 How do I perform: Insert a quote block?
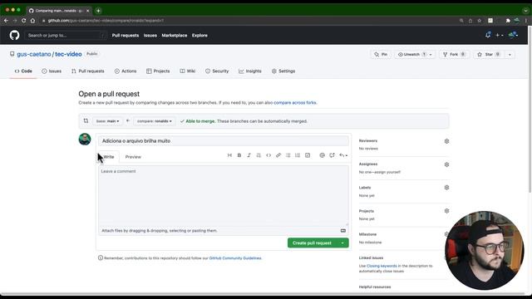pyautogui.click(x=259, y=155)
